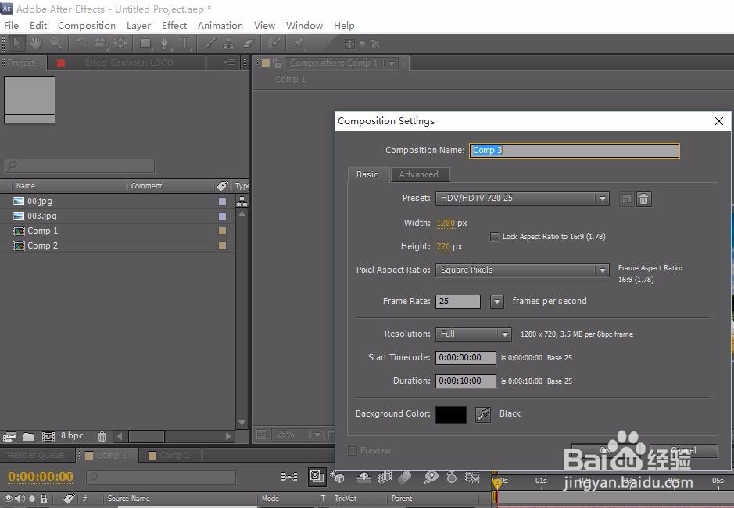Toggle hide shy layers in timeline
734x508 pixels.
pos(364,477)
